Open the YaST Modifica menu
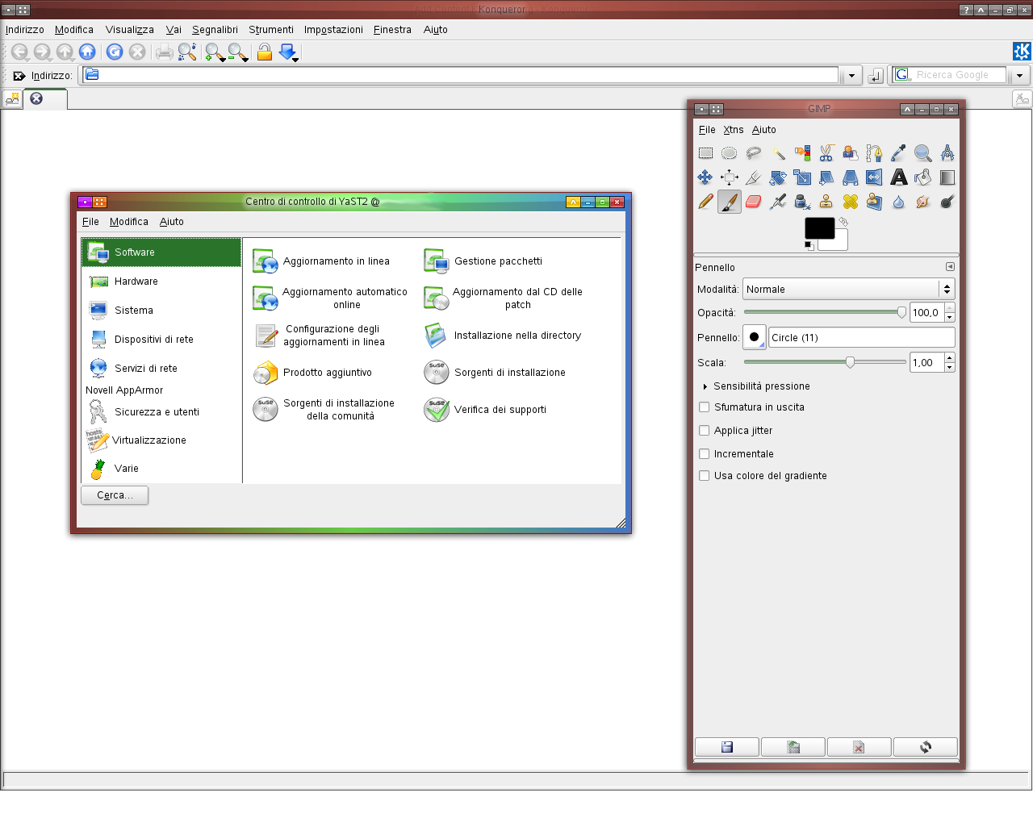This screenshot has height=826, width=1033. click(129, 222)
